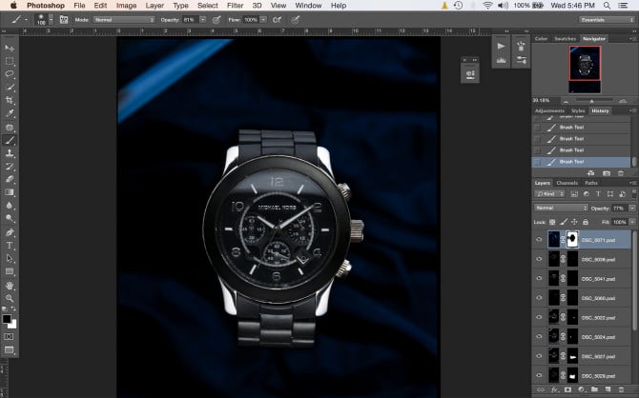
Task: Select the Hand tool
Action: pos(10,286)
